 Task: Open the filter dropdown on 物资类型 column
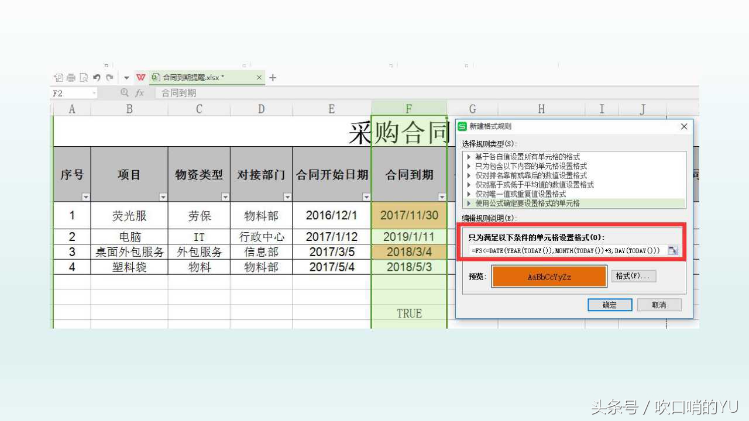point(225,196)
